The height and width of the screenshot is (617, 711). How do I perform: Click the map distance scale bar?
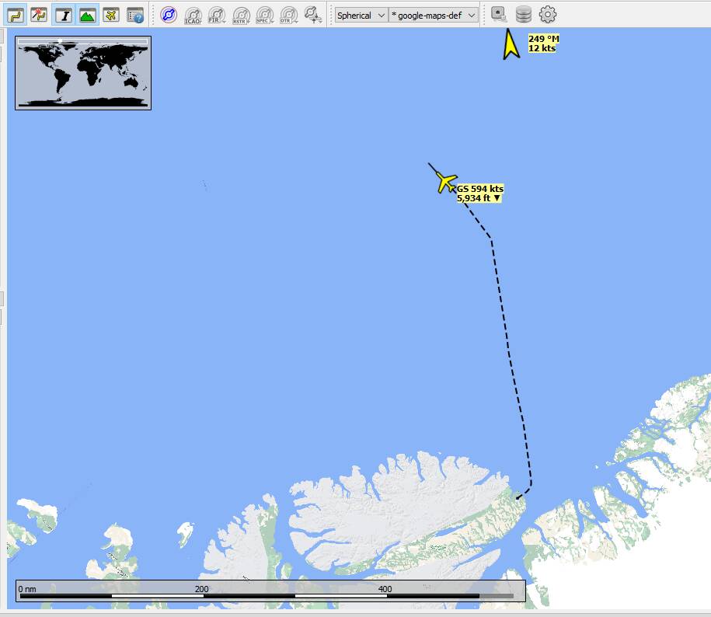click(270, 591)
